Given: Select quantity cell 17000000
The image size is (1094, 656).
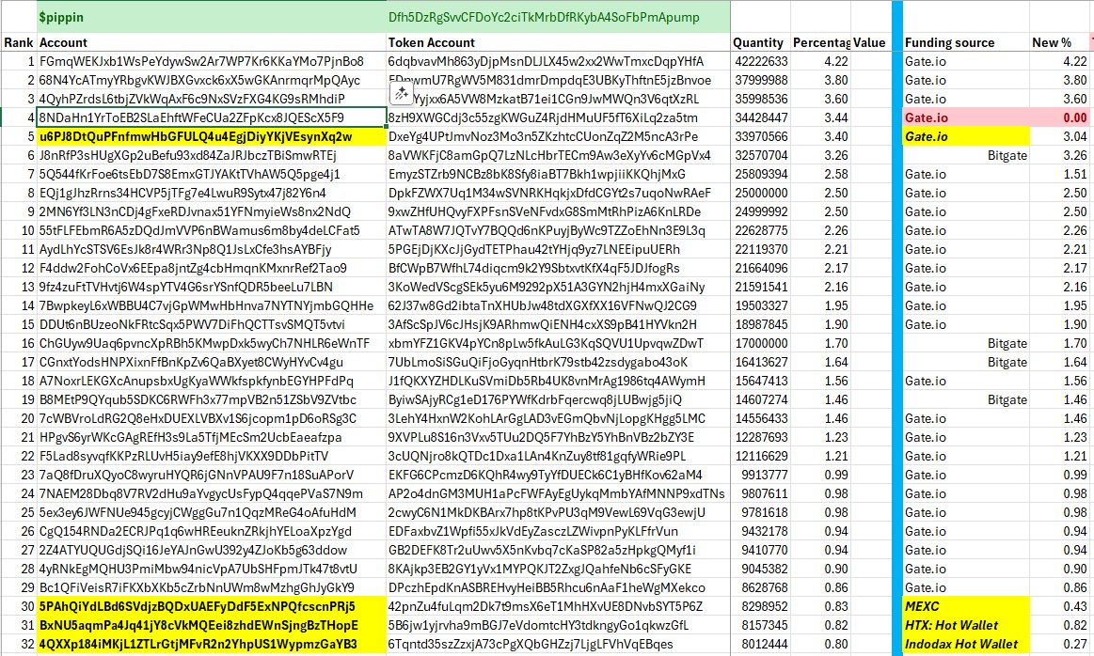Looking at the screenshot, I should click(760, 344).
